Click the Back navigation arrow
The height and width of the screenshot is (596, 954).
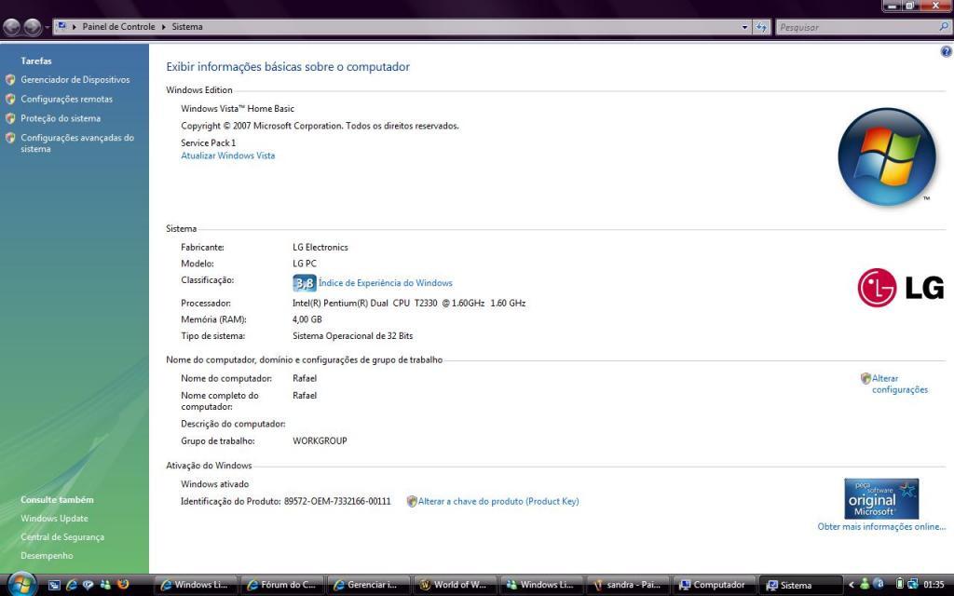tap(12, 27)
